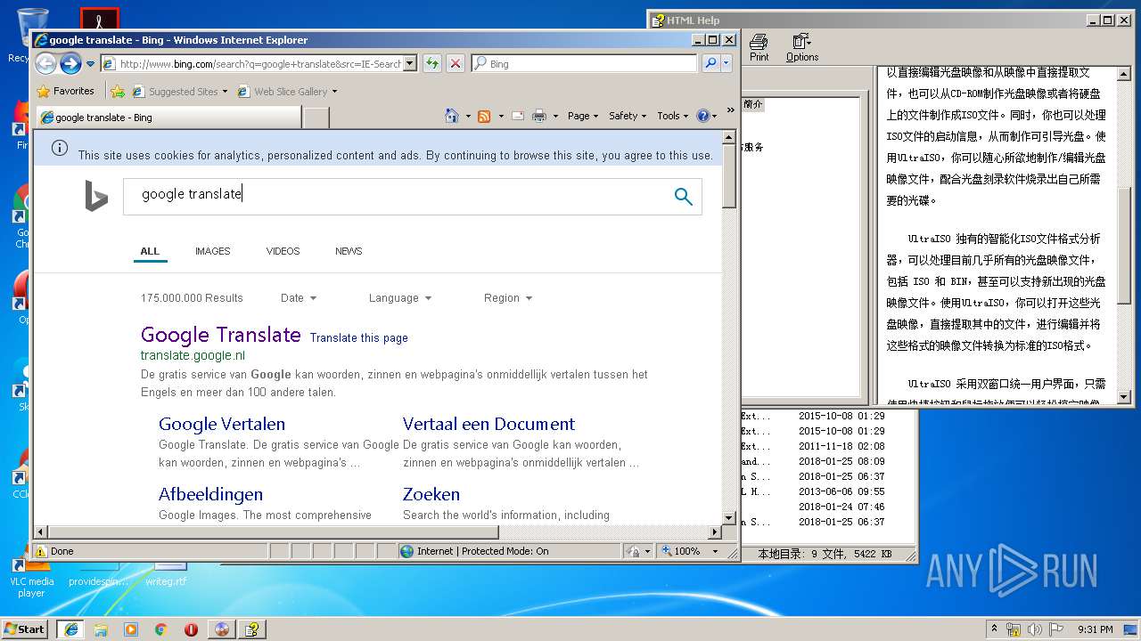Viewport: 1141px width, 641px height.
Task: Open search provider dropdown arrow
Action: [x=726, y=63]
